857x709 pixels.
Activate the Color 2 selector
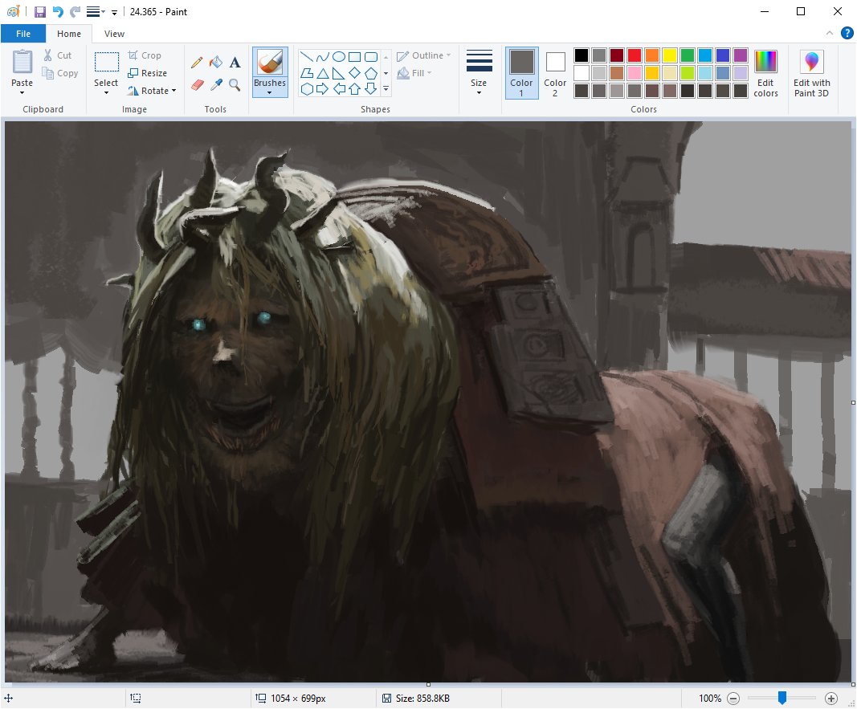[x=555, y=72]
